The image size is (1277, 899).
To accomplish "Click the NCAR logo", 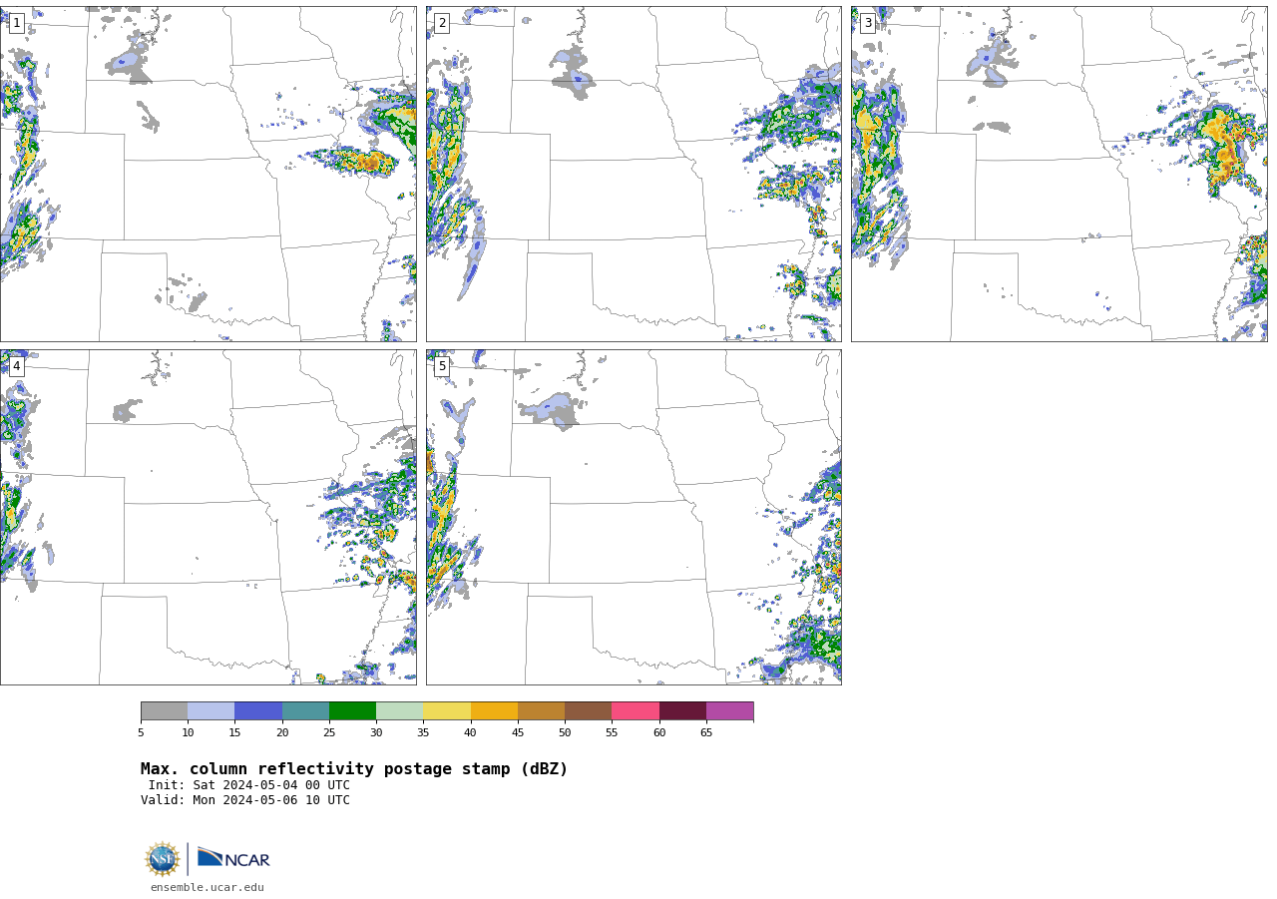I will [x=233, y=858].
